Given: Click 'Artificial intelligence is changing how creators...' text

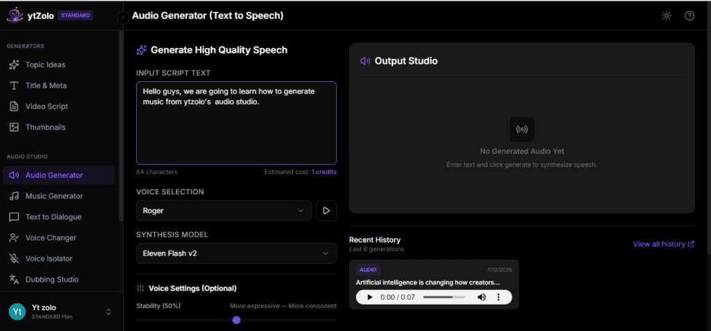Looking at the screenshot, I should (428, 282).
